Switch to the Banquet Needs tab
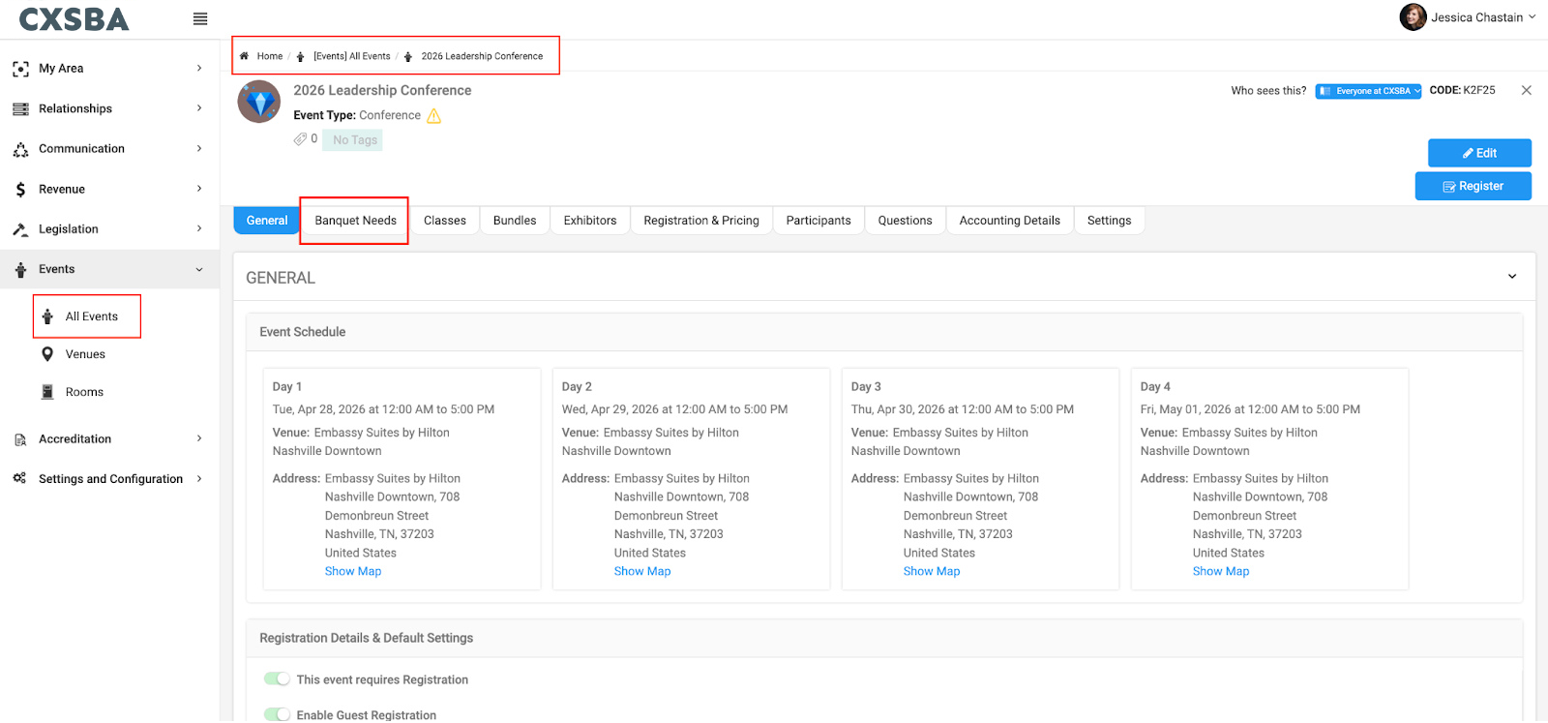The width and height of the screenshot is (1548, 723). 355,221
